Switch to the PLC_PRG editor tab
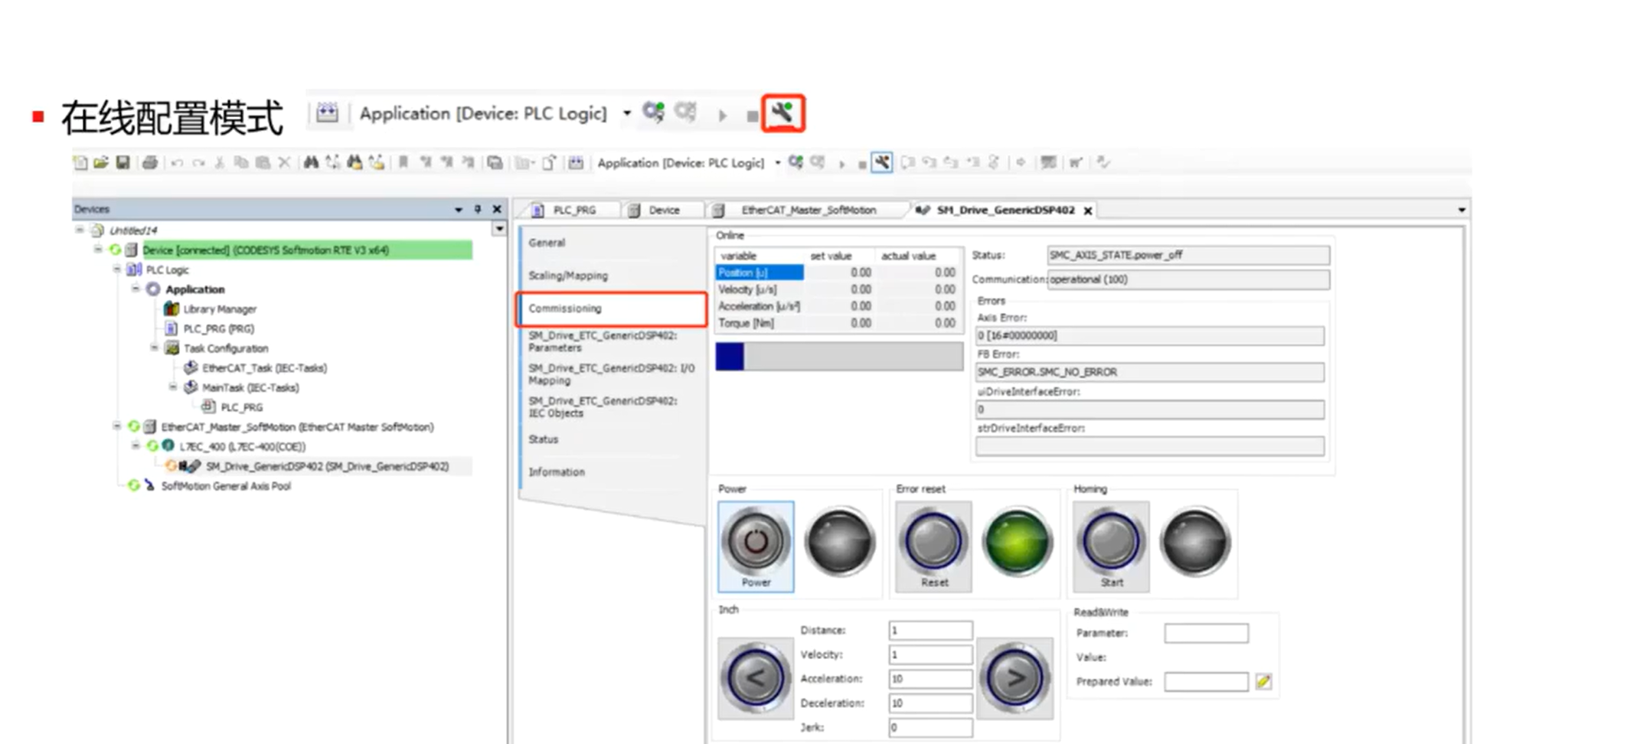 pyautogui.click(x=567, y=210)
